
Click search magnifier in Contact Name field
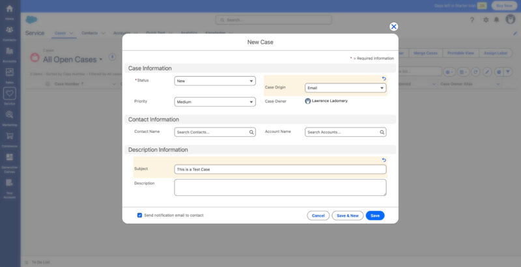251,132
